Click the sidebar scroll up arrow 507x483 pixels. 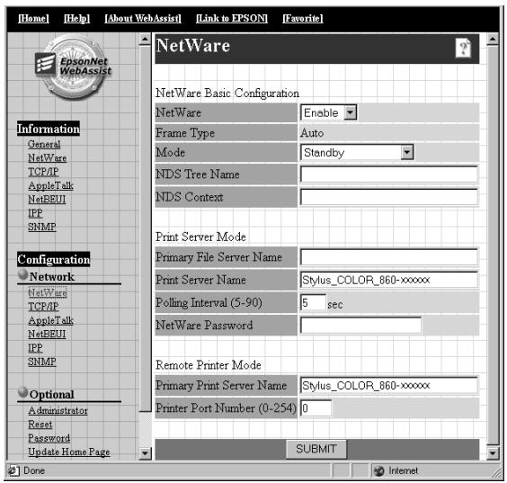pyautogui.click(x=145, y=40)
